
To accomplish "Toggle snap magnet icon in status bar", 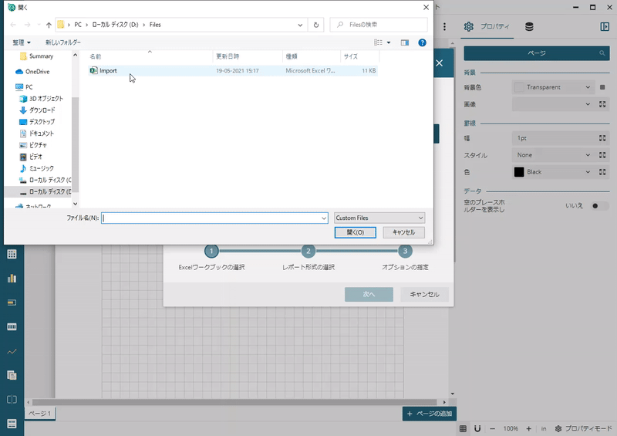I will (x=477, y=428).
